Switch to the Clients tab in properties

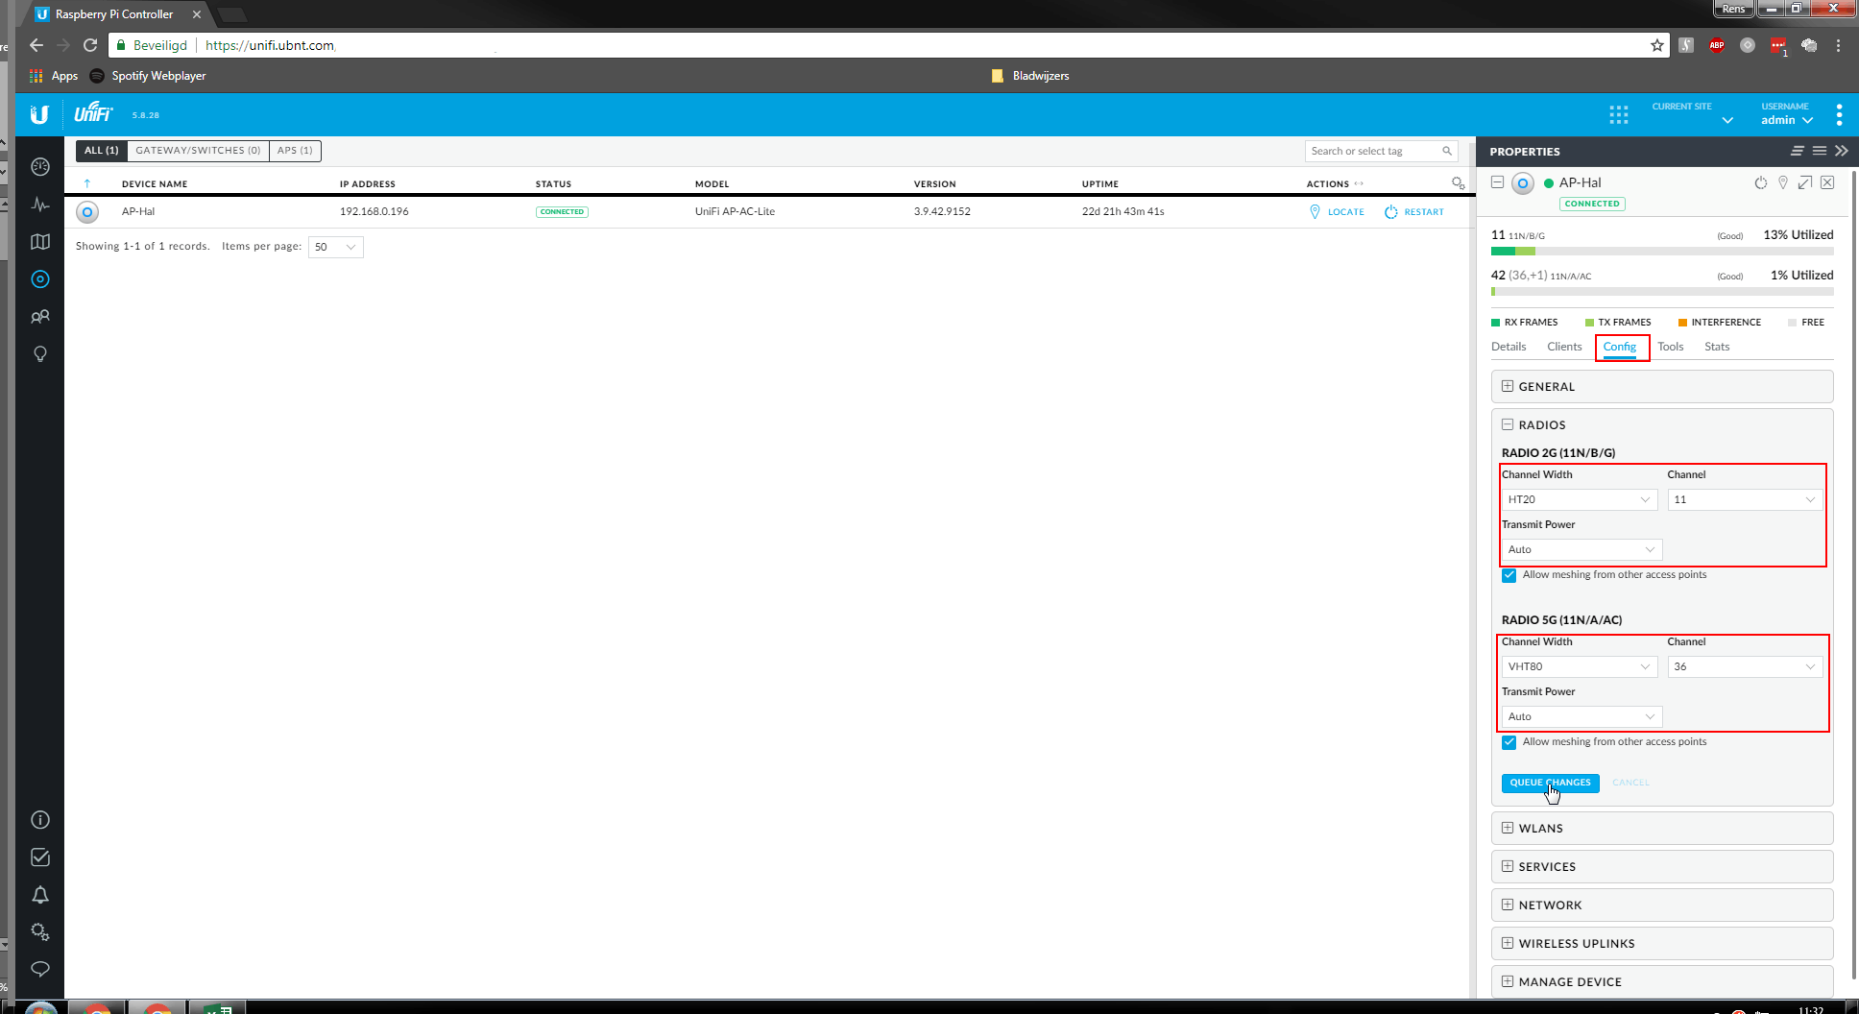pos(1564,347)
